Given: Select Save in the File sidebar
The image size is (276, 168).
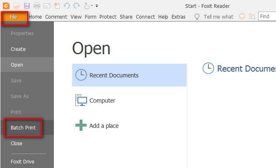Looking at the screenshot, I should 27,81.
